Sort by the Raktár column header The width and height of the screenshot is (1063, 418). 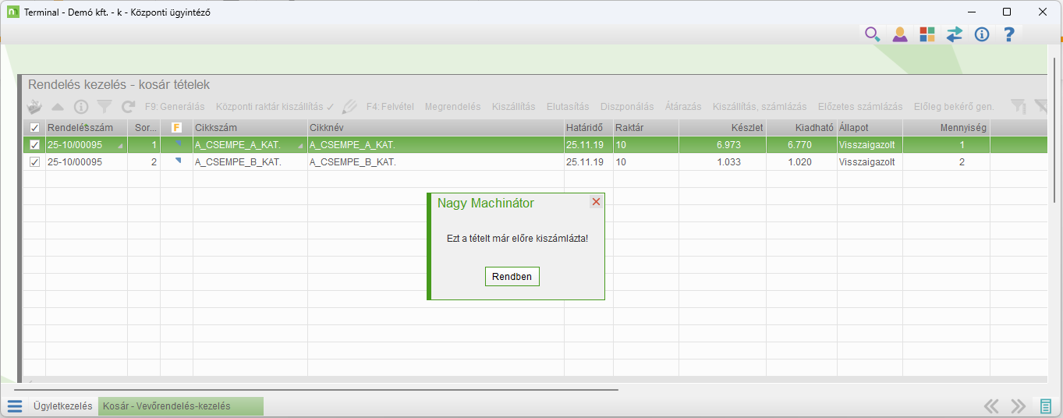(646, 128)
